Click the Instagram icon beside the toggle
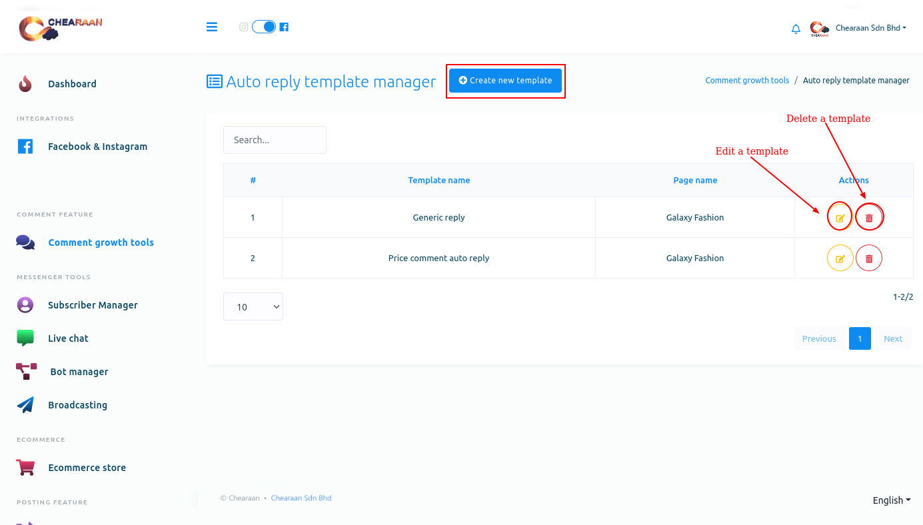This screenshot has width=923, height=525. 244,27
